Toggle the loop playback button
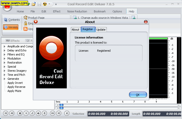 (32, 113)
